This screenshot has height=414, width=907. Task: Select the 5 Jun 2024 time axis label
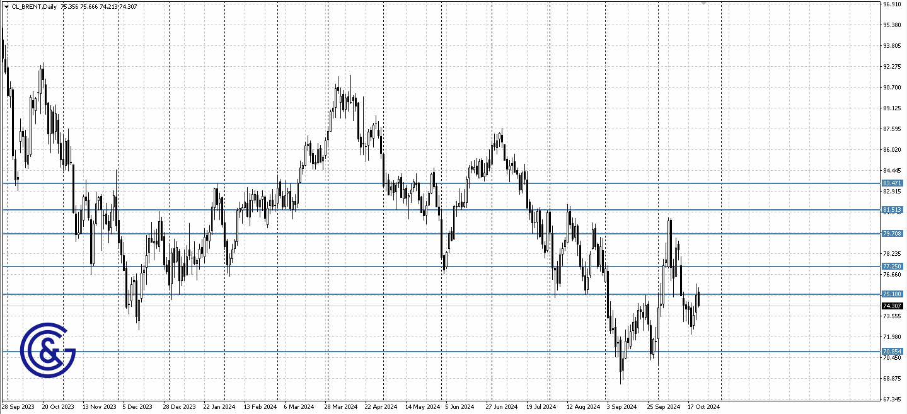click(460, 406)
